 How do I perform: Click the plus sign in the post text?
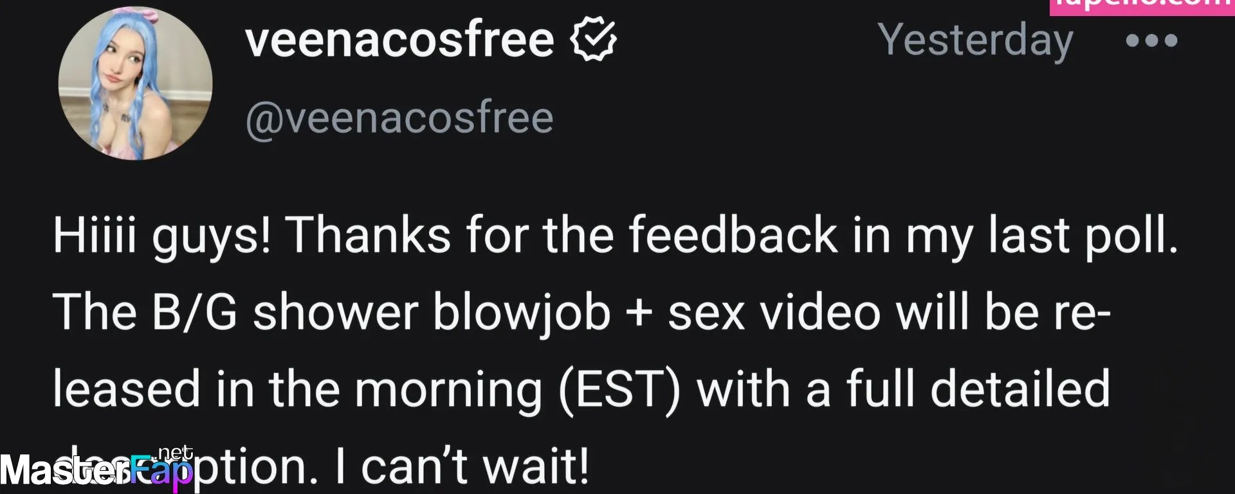coord(639,315)
